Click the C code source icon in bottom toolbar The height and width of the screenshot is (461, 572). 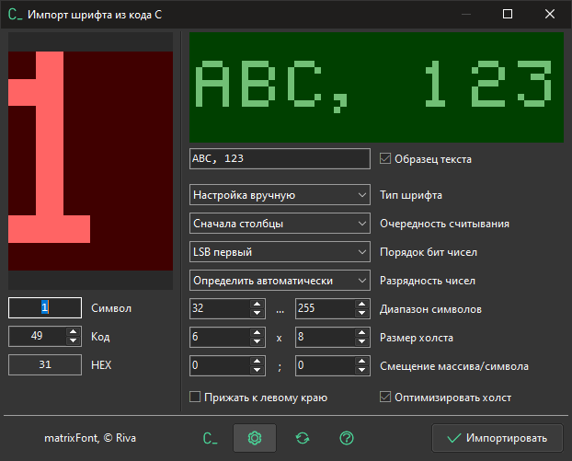(x=210, y=438)
